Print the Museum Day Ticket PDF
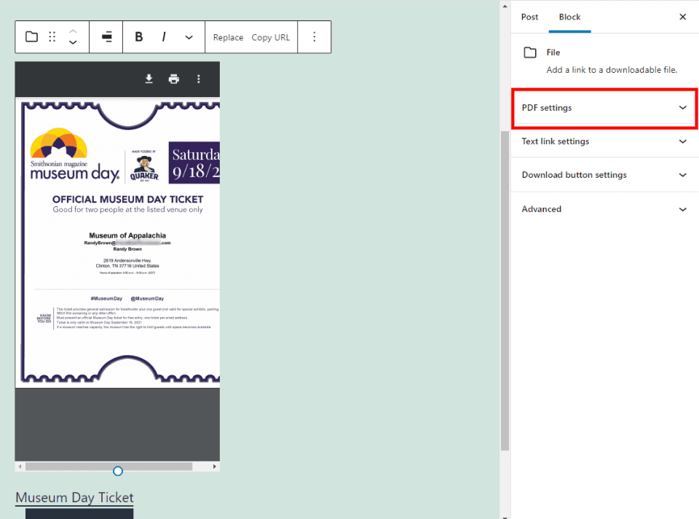 point(174,78)
